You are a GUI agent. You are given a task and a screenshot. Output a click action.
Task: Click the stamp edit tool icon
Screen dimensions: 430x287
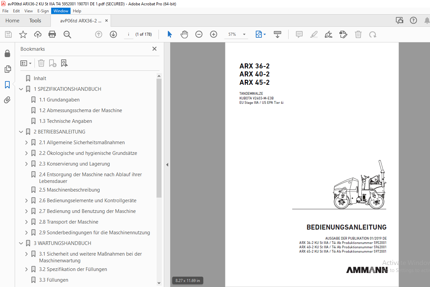[343, 34]
